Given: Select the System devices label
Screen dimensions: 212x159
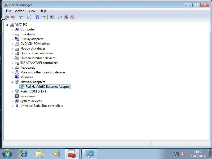Looking at the screenshot, I should pyautogui.click(x=31, y=101).
